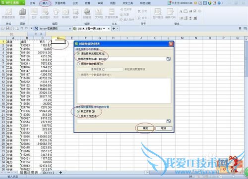Click the Redo arrow icon
Image resolution: width=248 pixels, height=179 pixels.
(x=26, y=29)
